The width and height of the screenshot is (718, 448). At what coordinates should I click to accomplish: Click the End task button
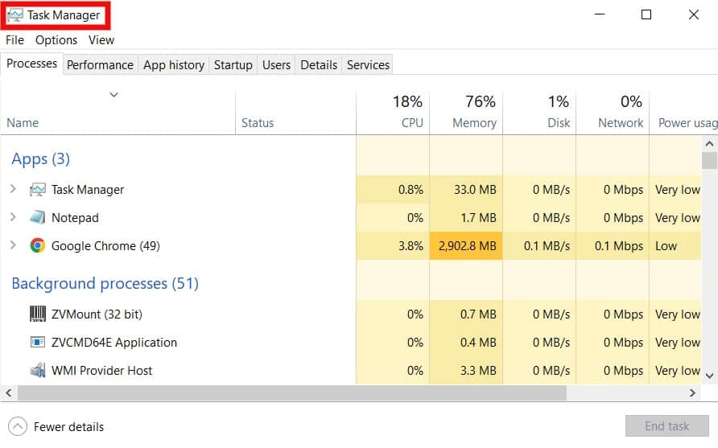tap(666, 426)
